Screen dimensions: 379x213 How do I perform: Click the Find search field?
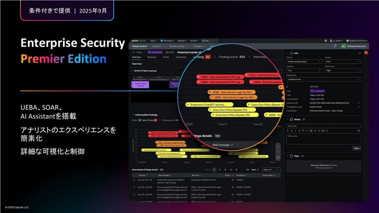210,41
